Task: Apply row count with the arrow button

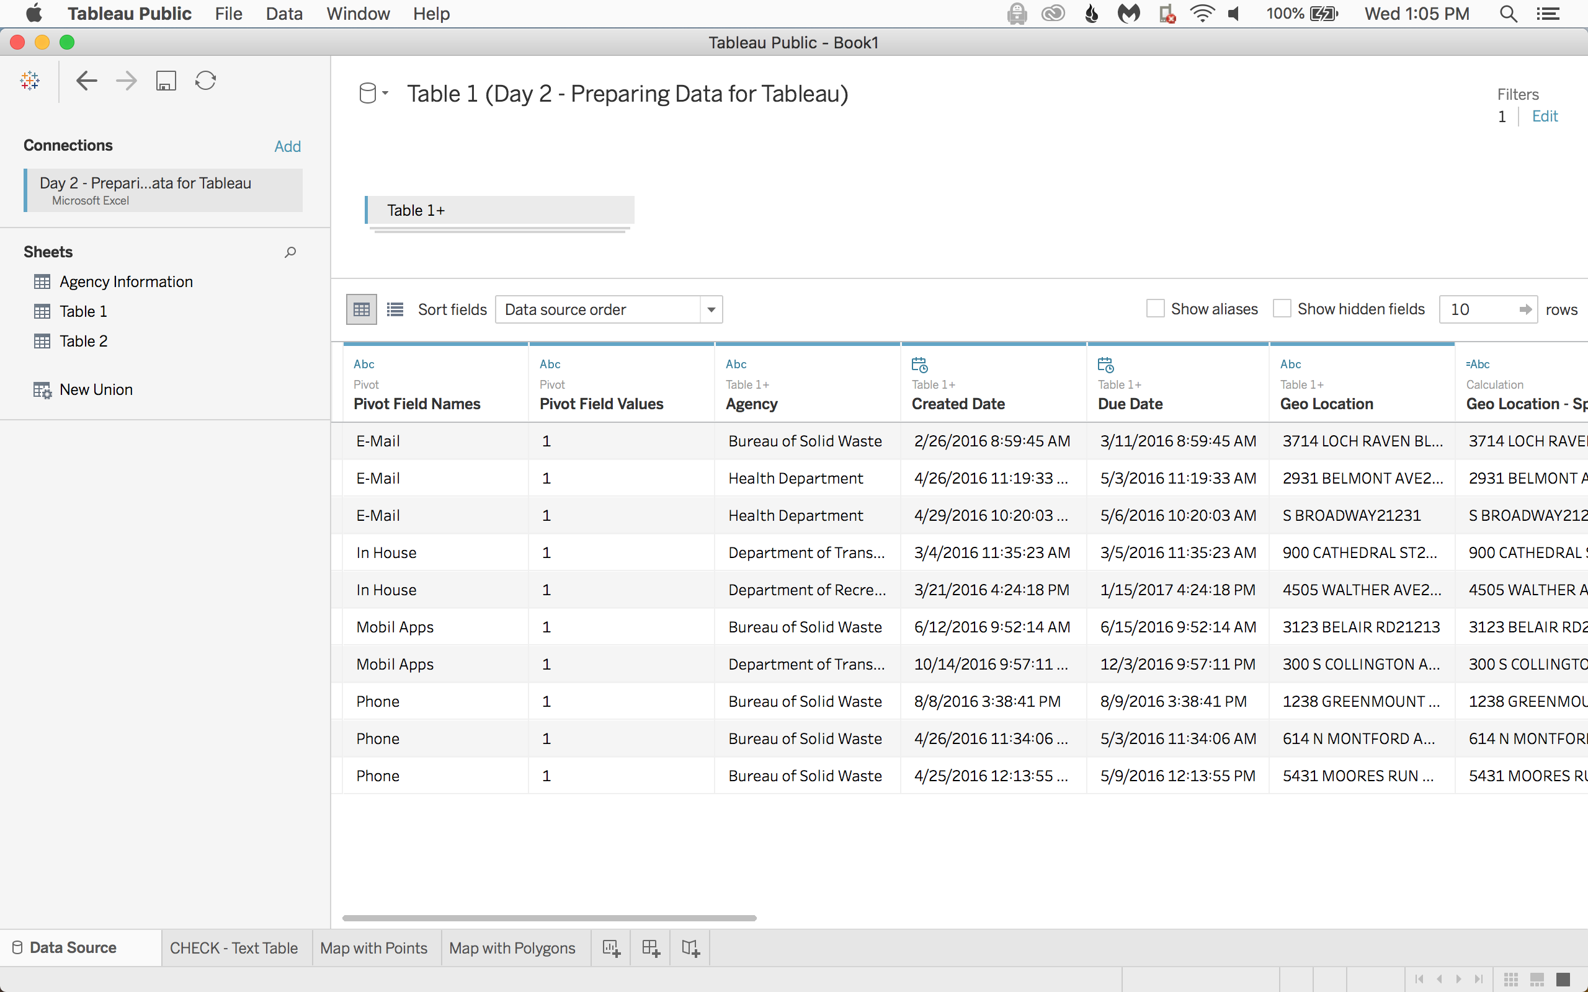Action: (1526, 309)
